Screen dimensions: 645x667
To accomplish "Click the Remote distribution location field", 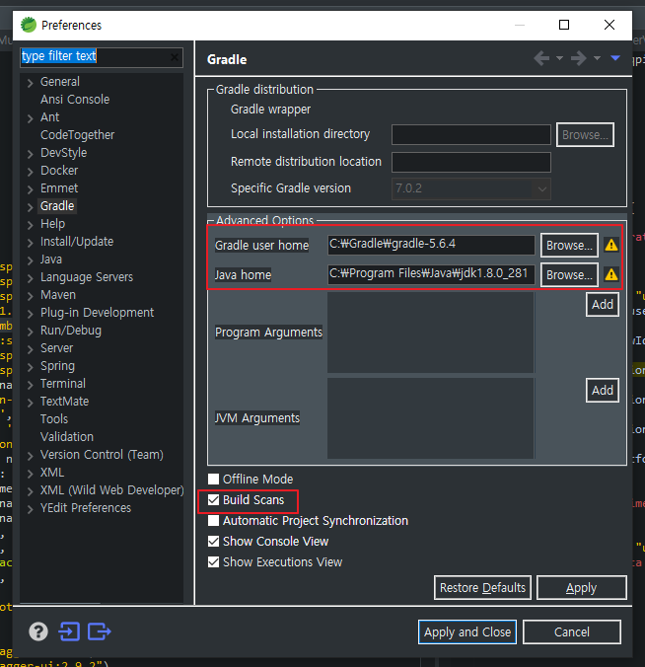I will click(x=471, y=162).
